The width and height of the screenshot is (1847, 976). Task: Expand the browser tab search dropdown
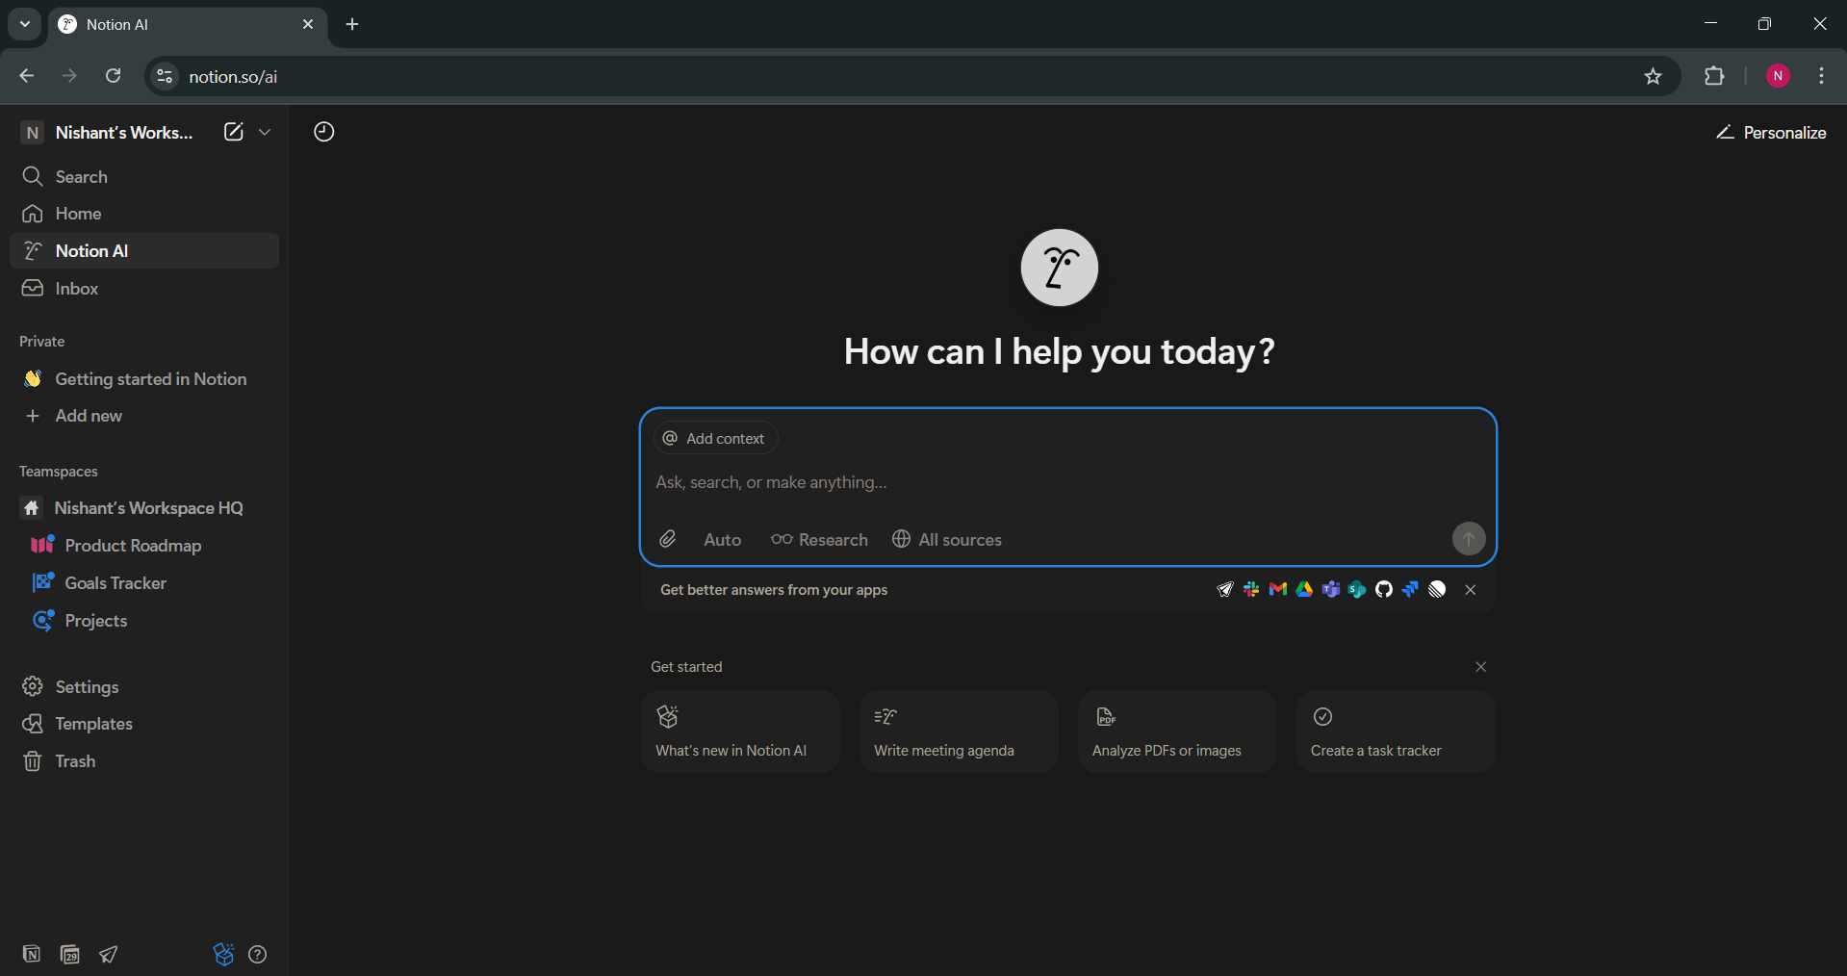[x=24, y=24]
